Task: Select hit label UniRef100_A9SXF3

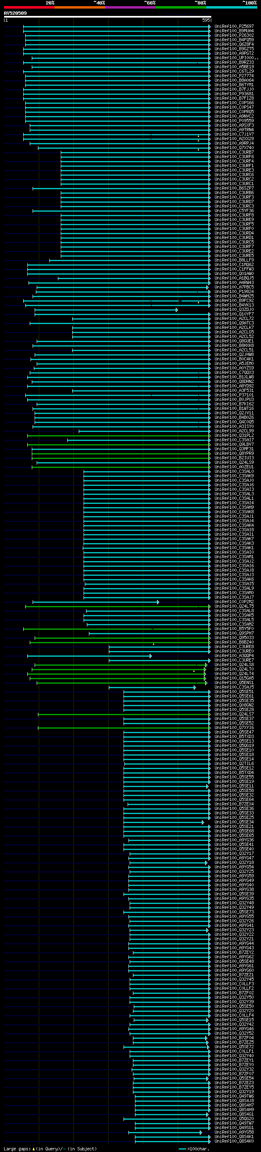Action: (x=234, y=125)
